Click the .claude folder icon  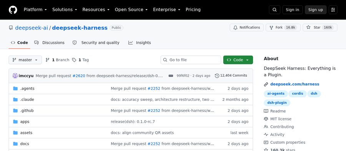pyautogui.click(x=15, y=100)
